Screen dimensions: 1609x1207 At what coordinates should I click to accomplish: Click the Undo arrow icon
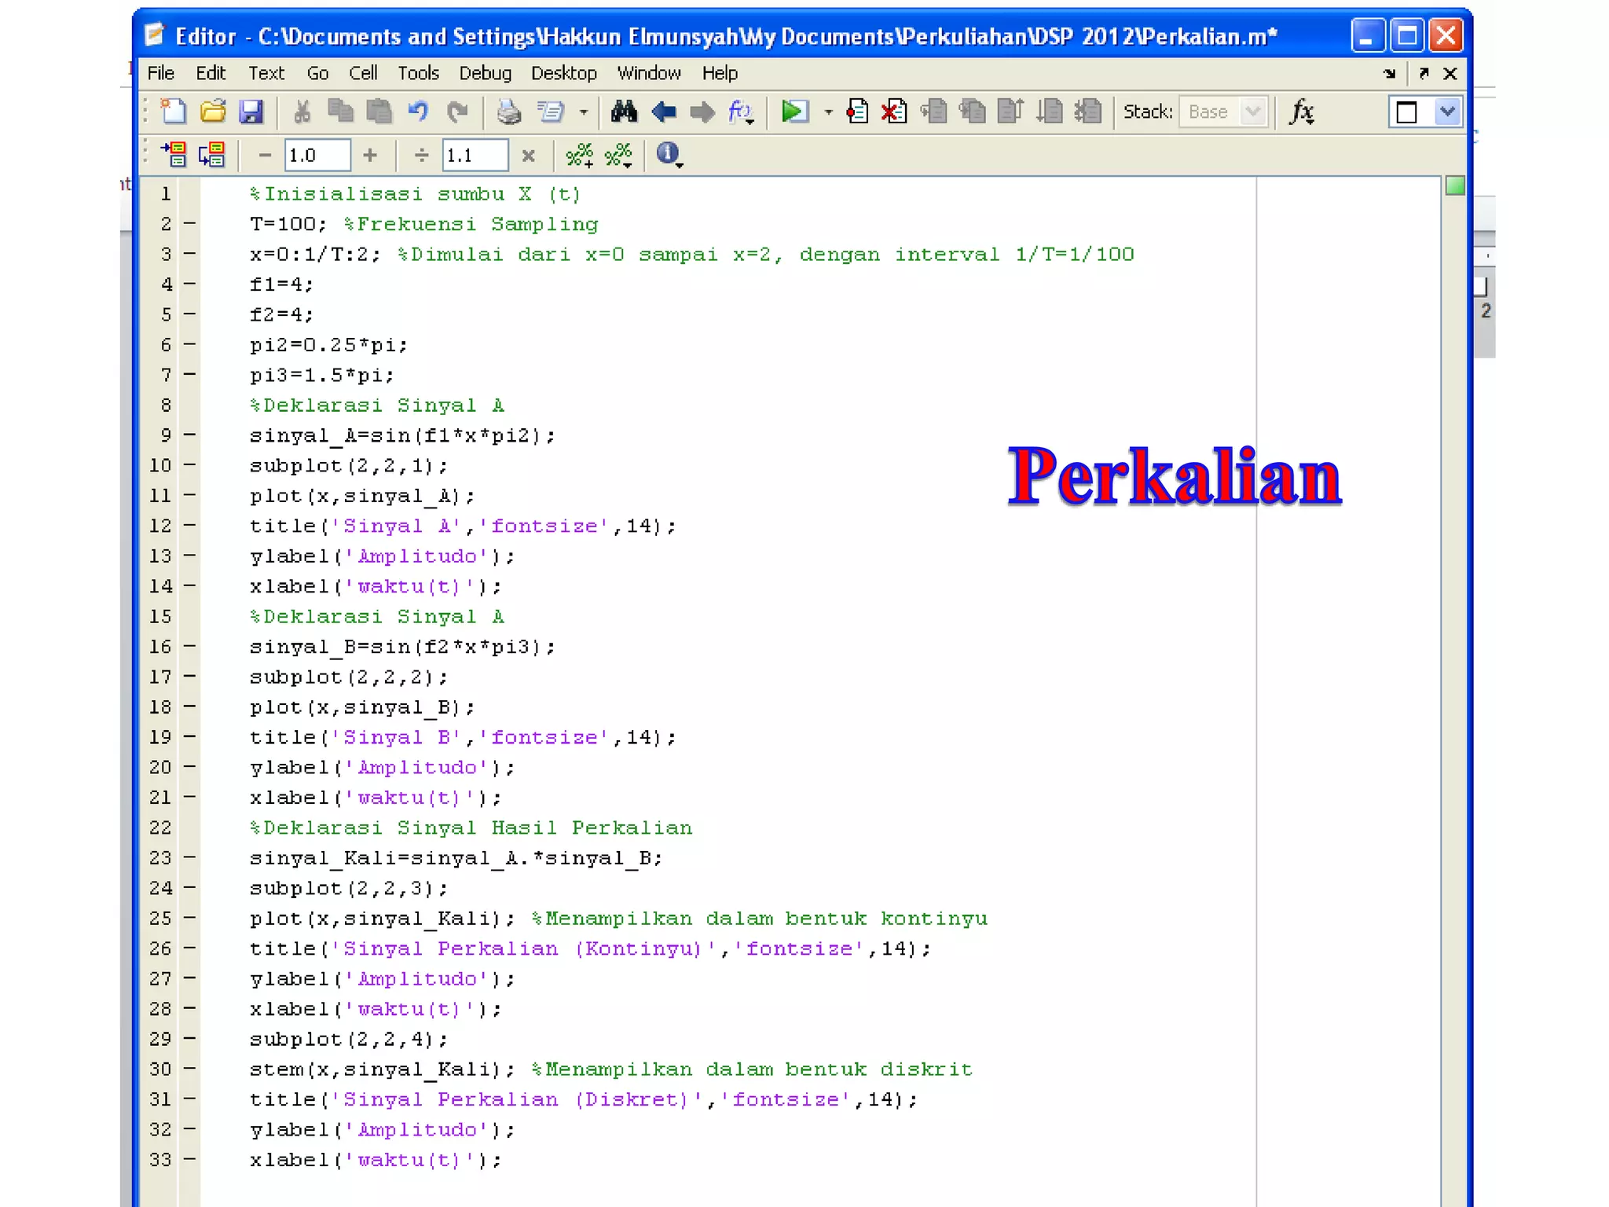(418, 112)
